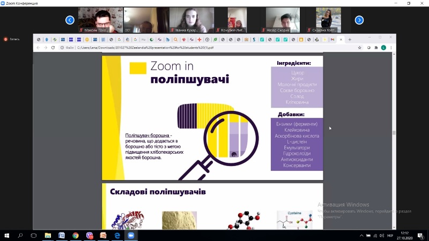Image resolution: width=429 pixels, height=241 pixels.
Task: Expand the system tray hidden icons
Action: [361, 236]
